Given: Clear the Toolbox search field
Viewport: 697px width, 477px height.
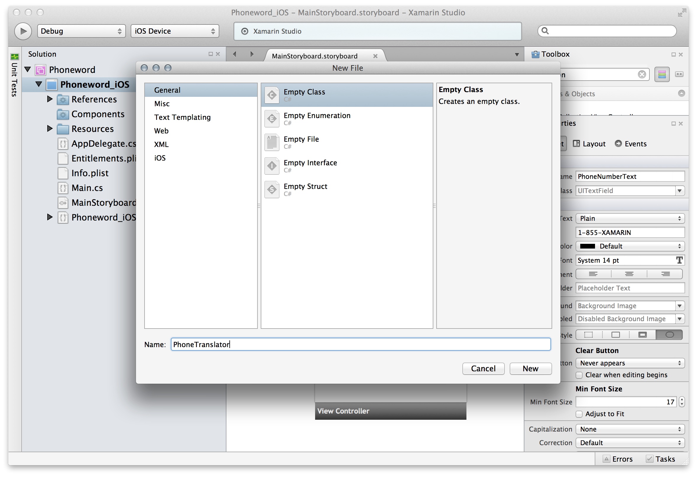Looking at the screenshot, I should [x=641, y=74].
